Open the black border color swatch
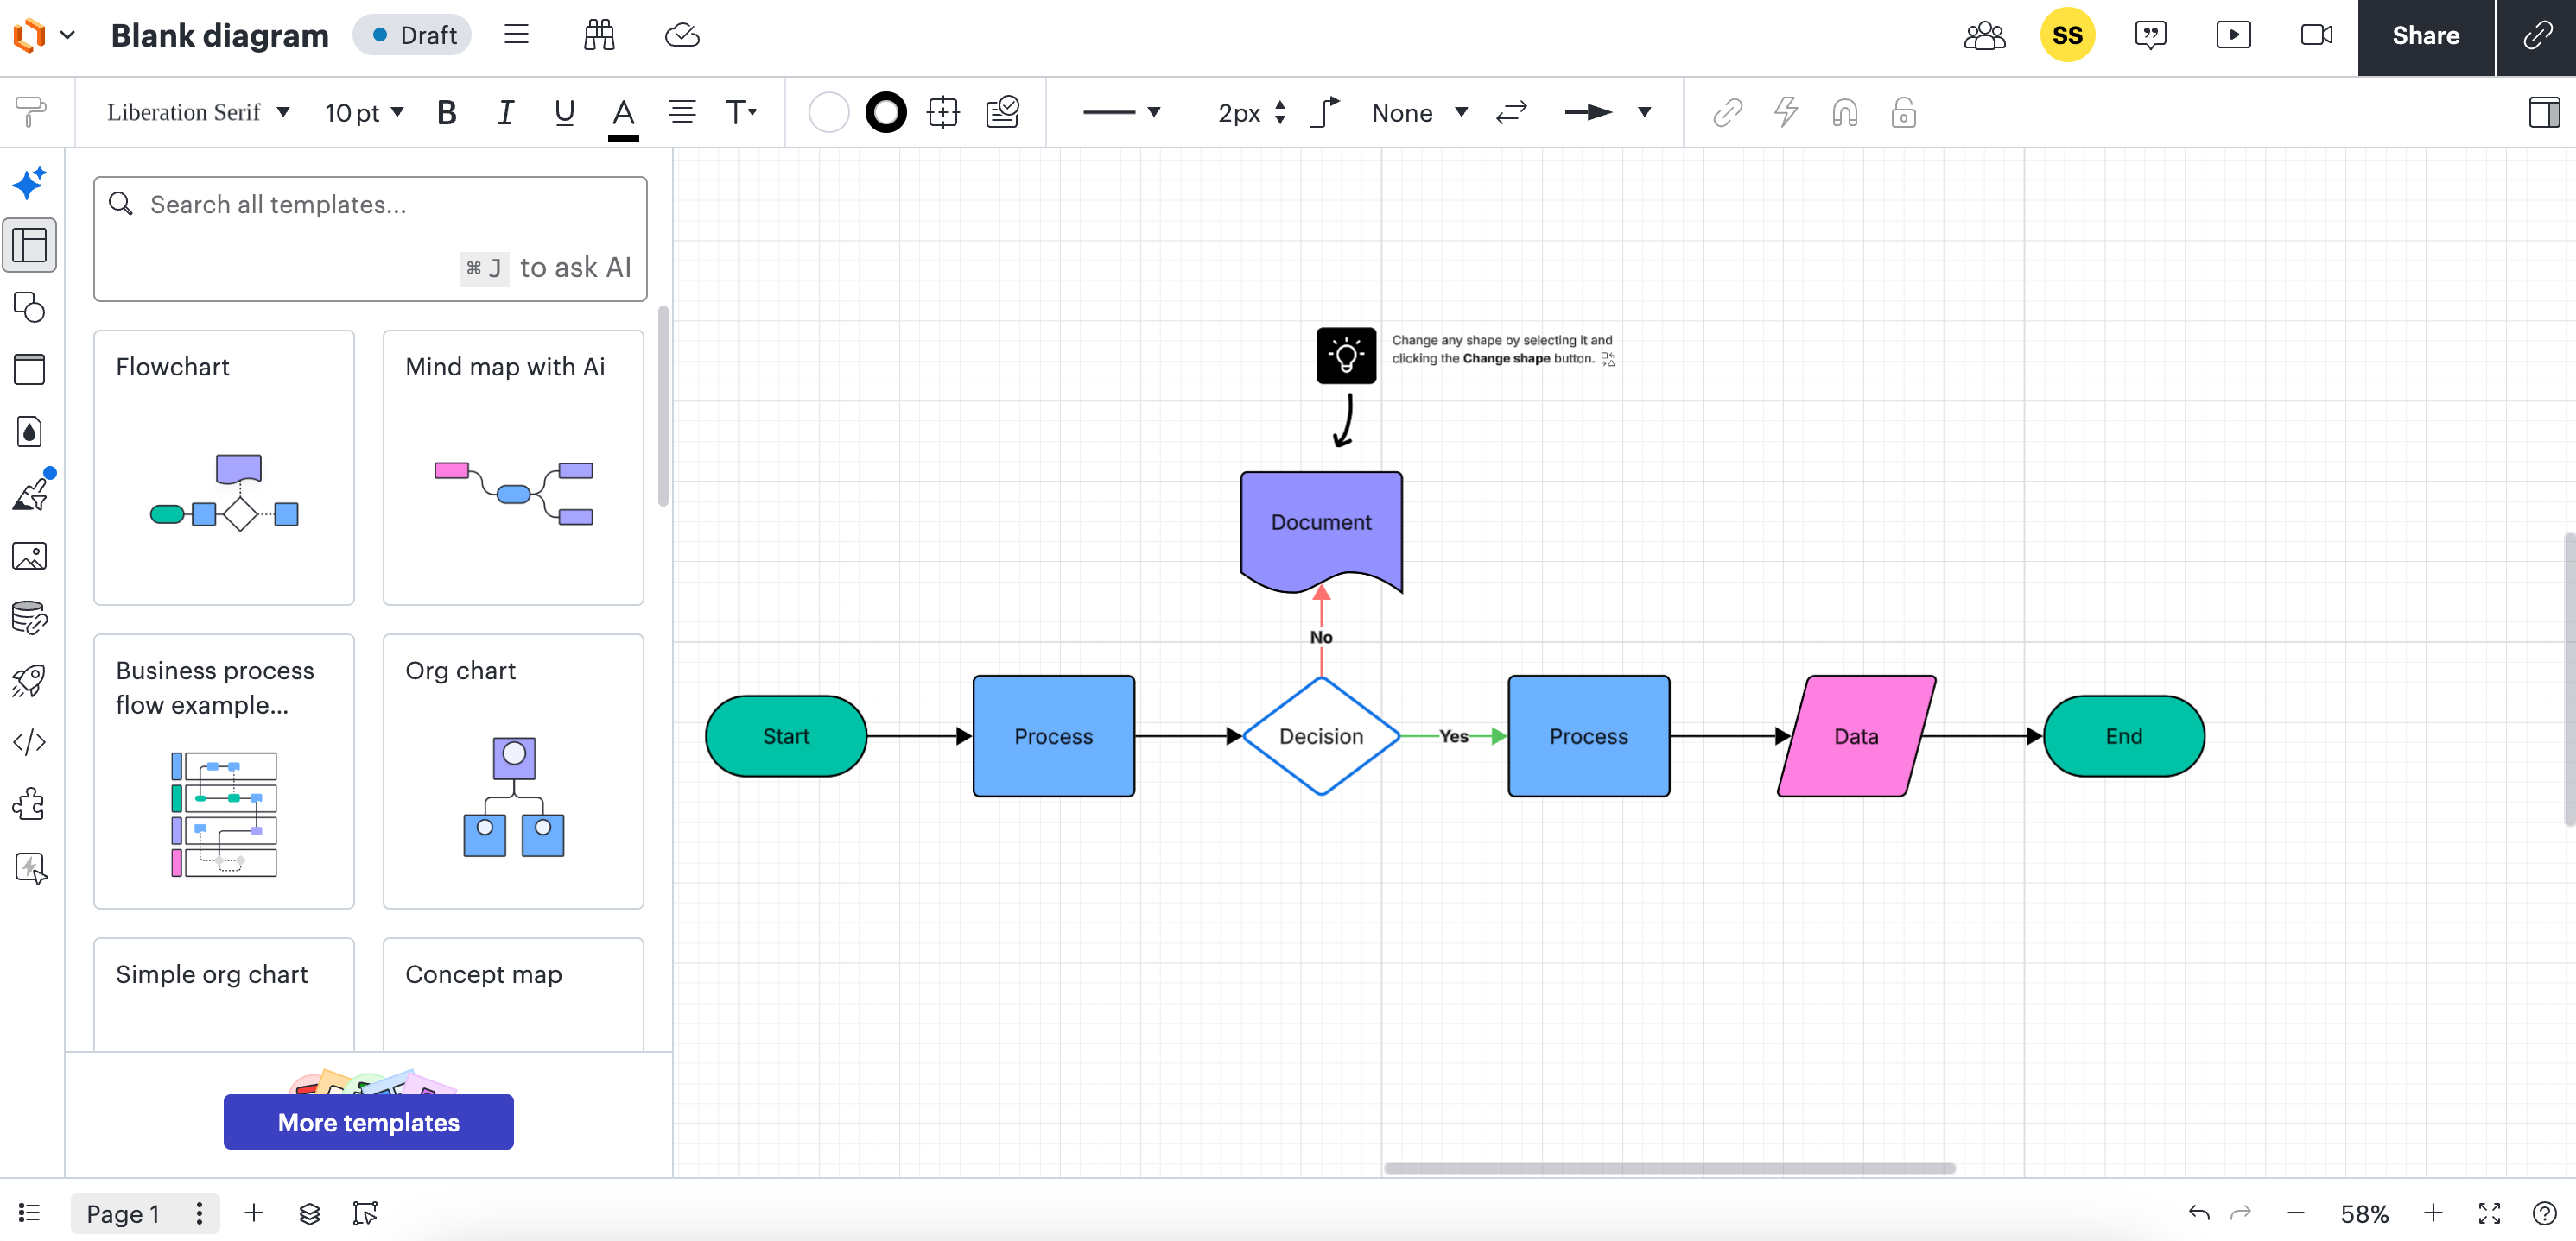 [x=886, y=113]
